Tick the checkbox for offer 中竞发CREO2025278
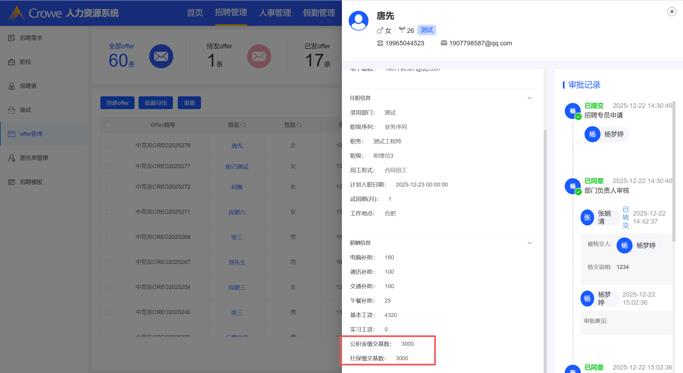Viewport: 683px width, 373px height. [x=109, y=145]
